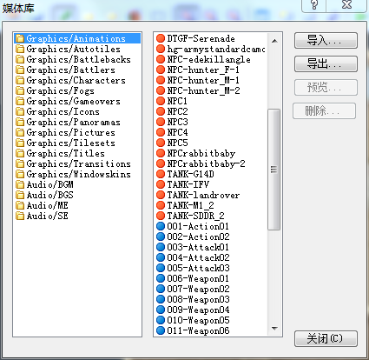Click the folder icon beside Graphics/Fogs

coord(20,90)
